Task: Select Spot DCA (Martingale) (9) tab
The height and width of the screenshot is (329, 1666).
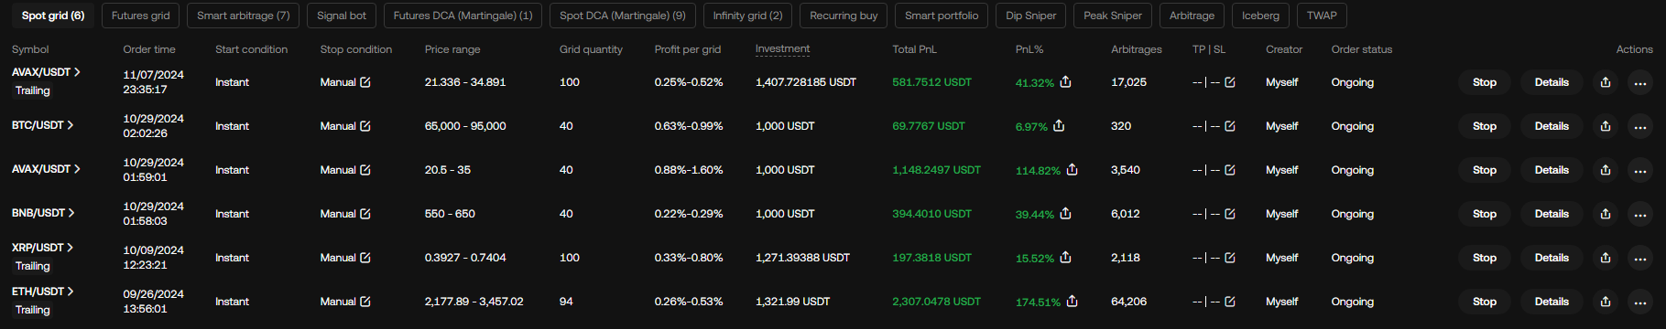Action: (623, 16)
